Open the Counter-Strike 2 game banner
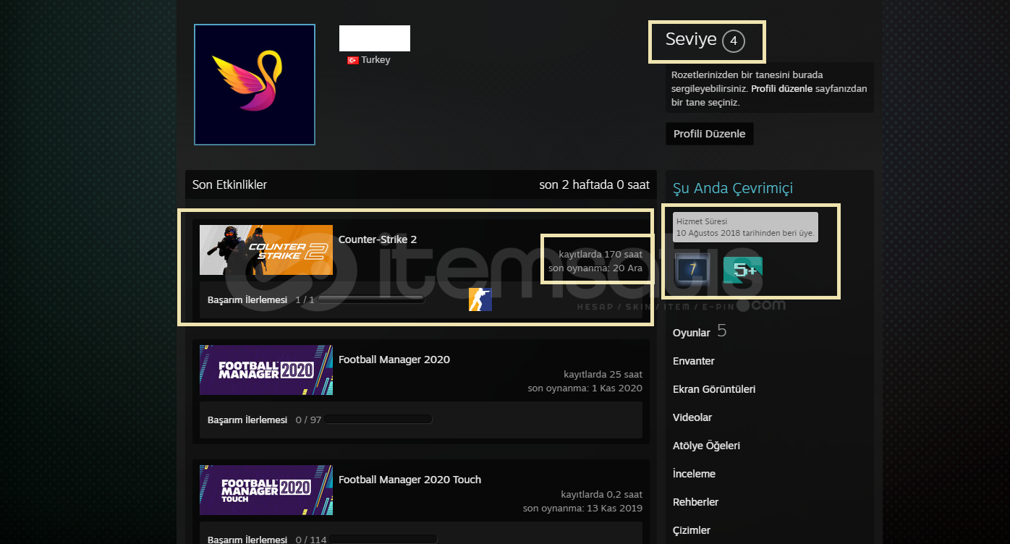Image resolution: width=1010 pixels, height=544 pixels. point(266,250)
